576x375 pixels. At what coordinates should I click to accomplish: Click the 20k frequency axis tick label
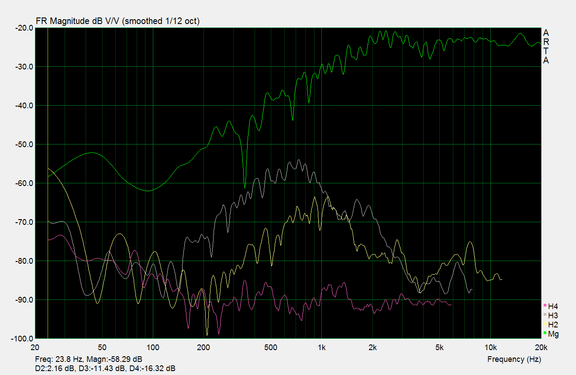541,347
